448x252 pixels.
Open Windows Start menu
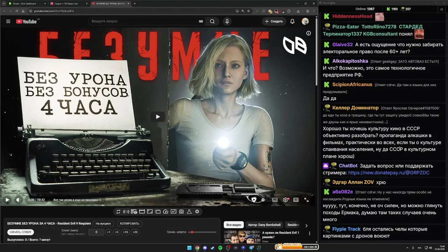tap(189, 248)
